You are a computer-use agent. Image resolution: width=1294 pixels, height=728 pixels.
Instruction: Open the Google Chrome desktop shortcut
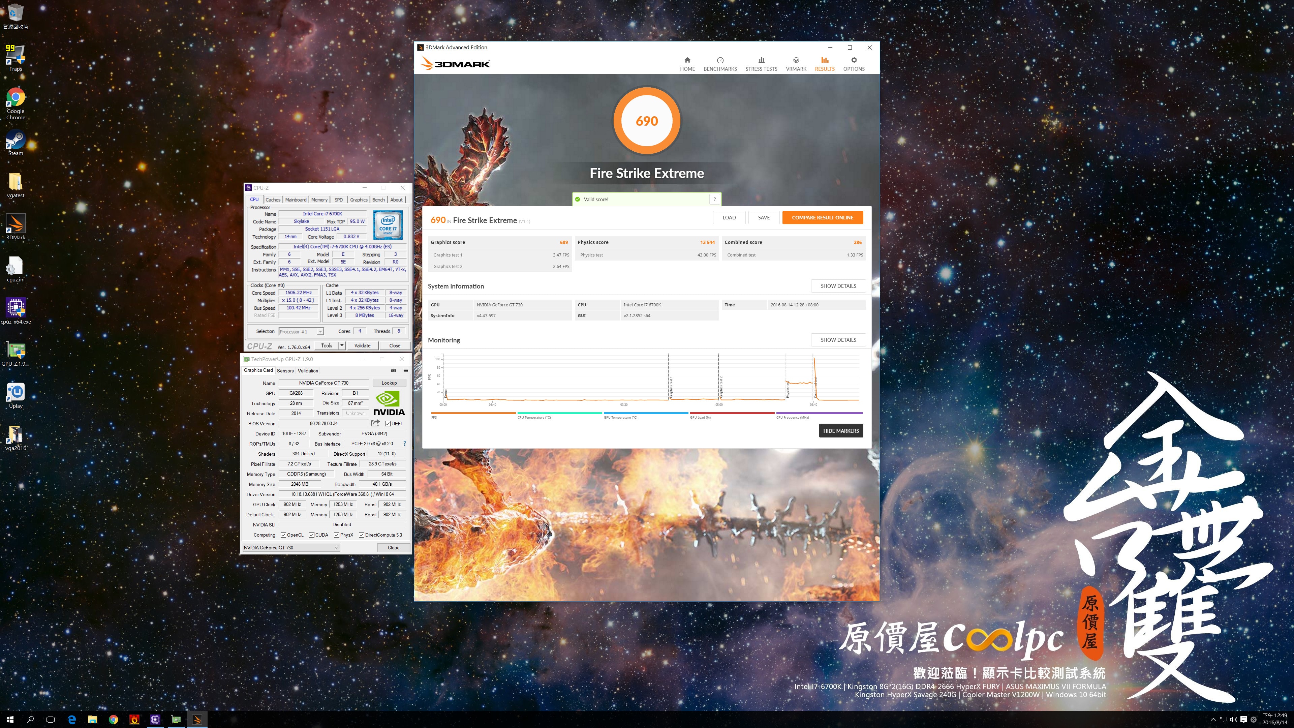pyautogui.click(x=16, y=103)
